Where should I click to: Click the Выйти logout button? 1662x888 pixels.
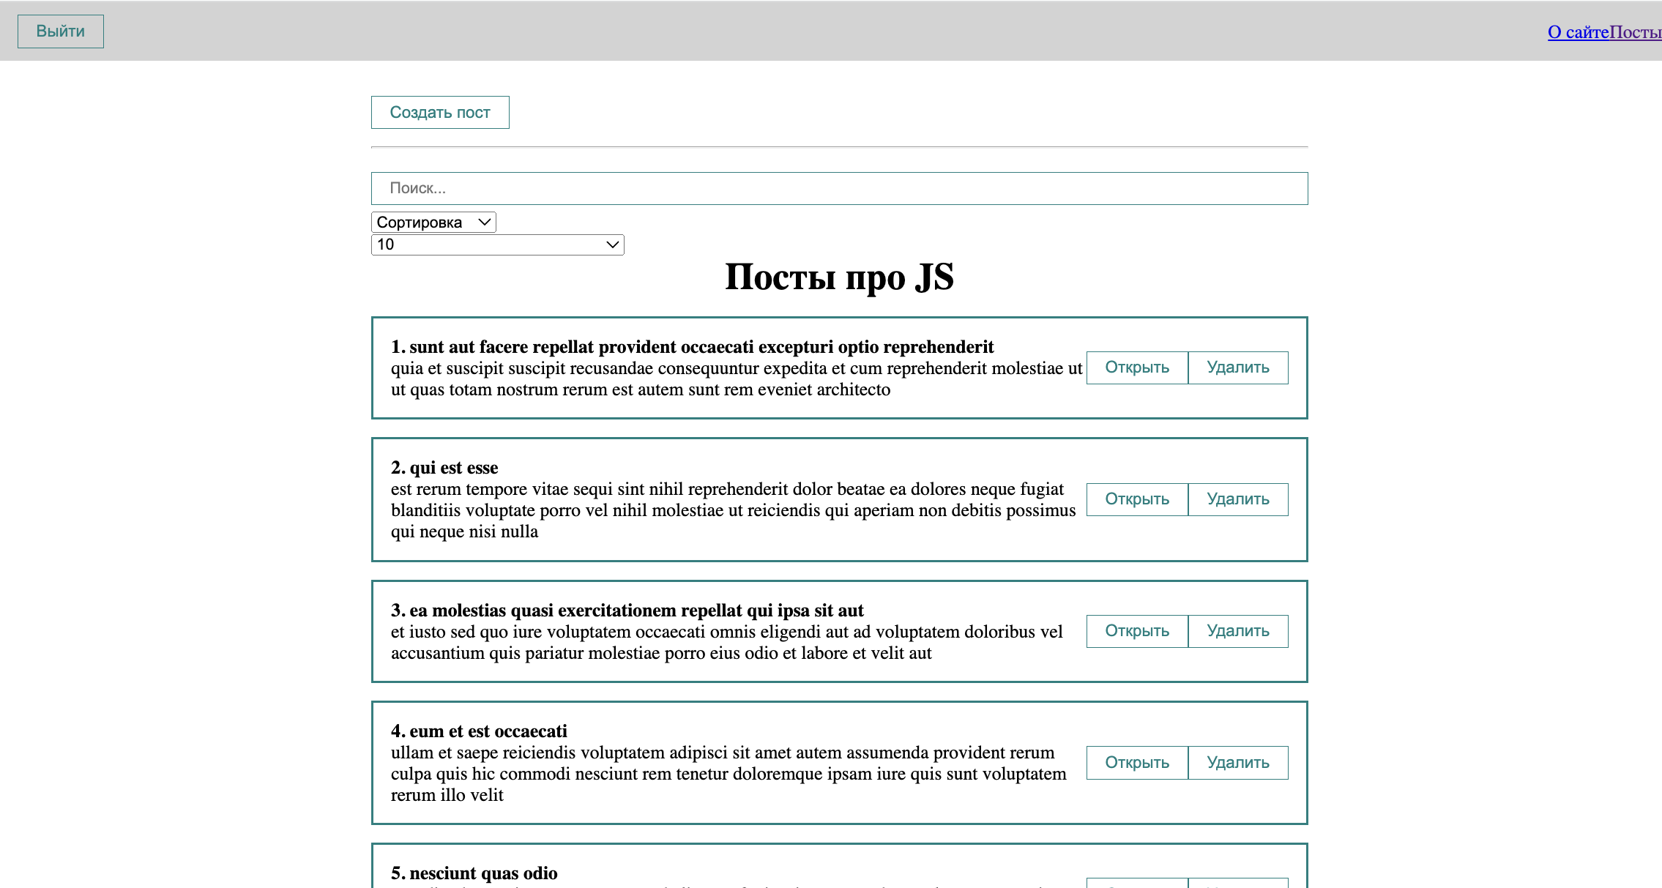pyautogui.click(x=61, y=31)
